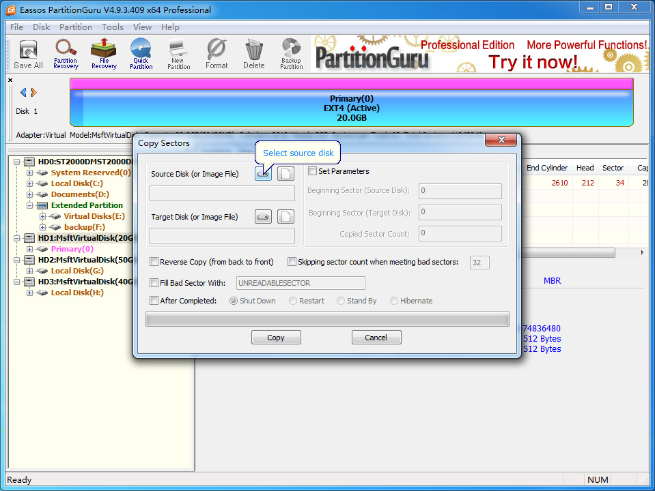
Task: Choose target image file icon button
Action: [285, 216]
